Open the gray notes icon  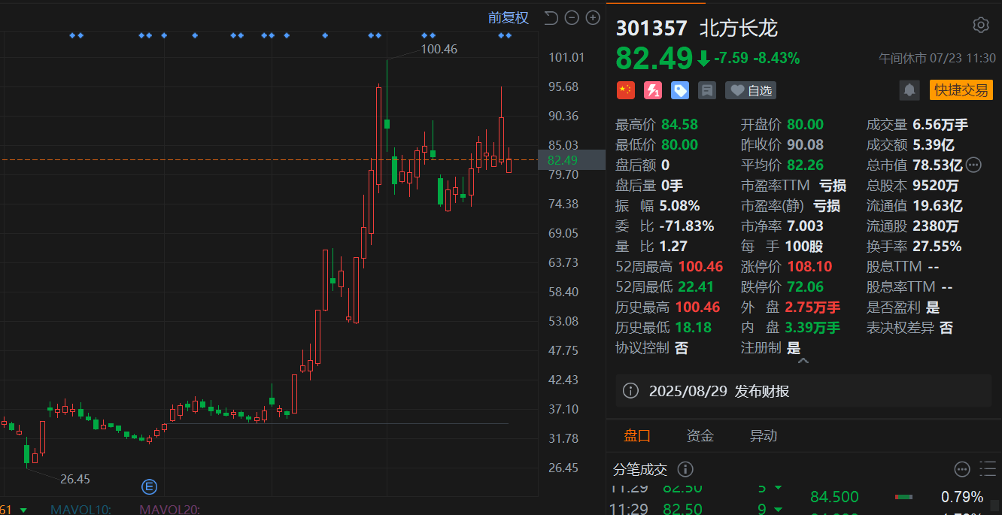(706, 90)
